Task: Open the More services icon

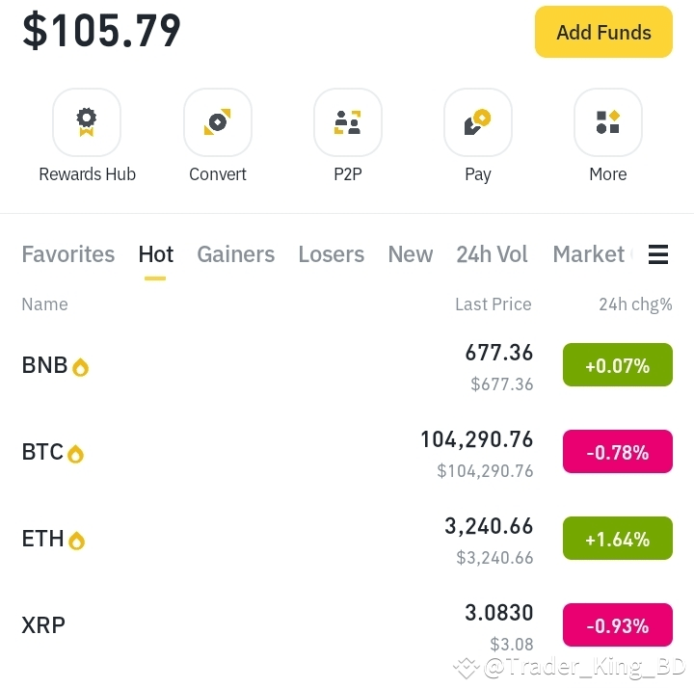Action: 607,122
